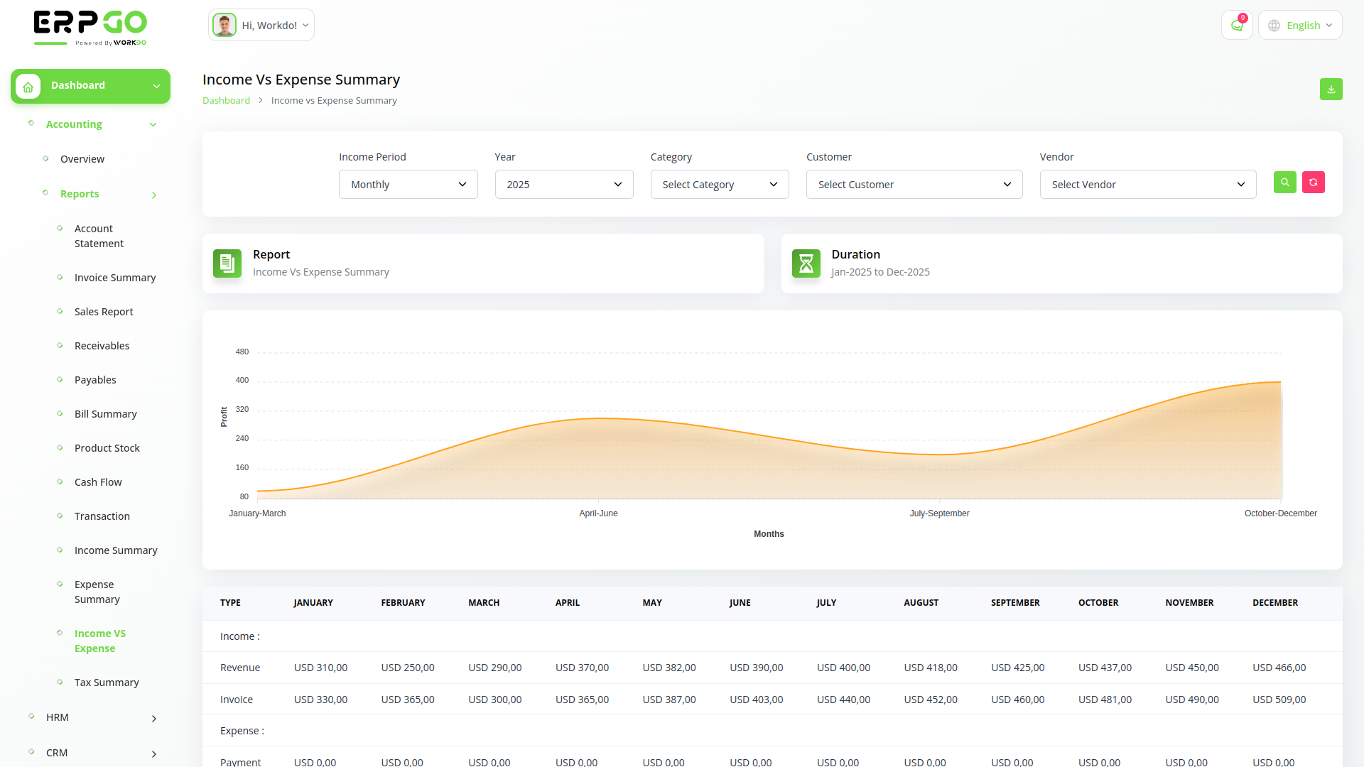Click the October-December point on chart
The image size is (1364, 767).
(x=1280, y=382)
